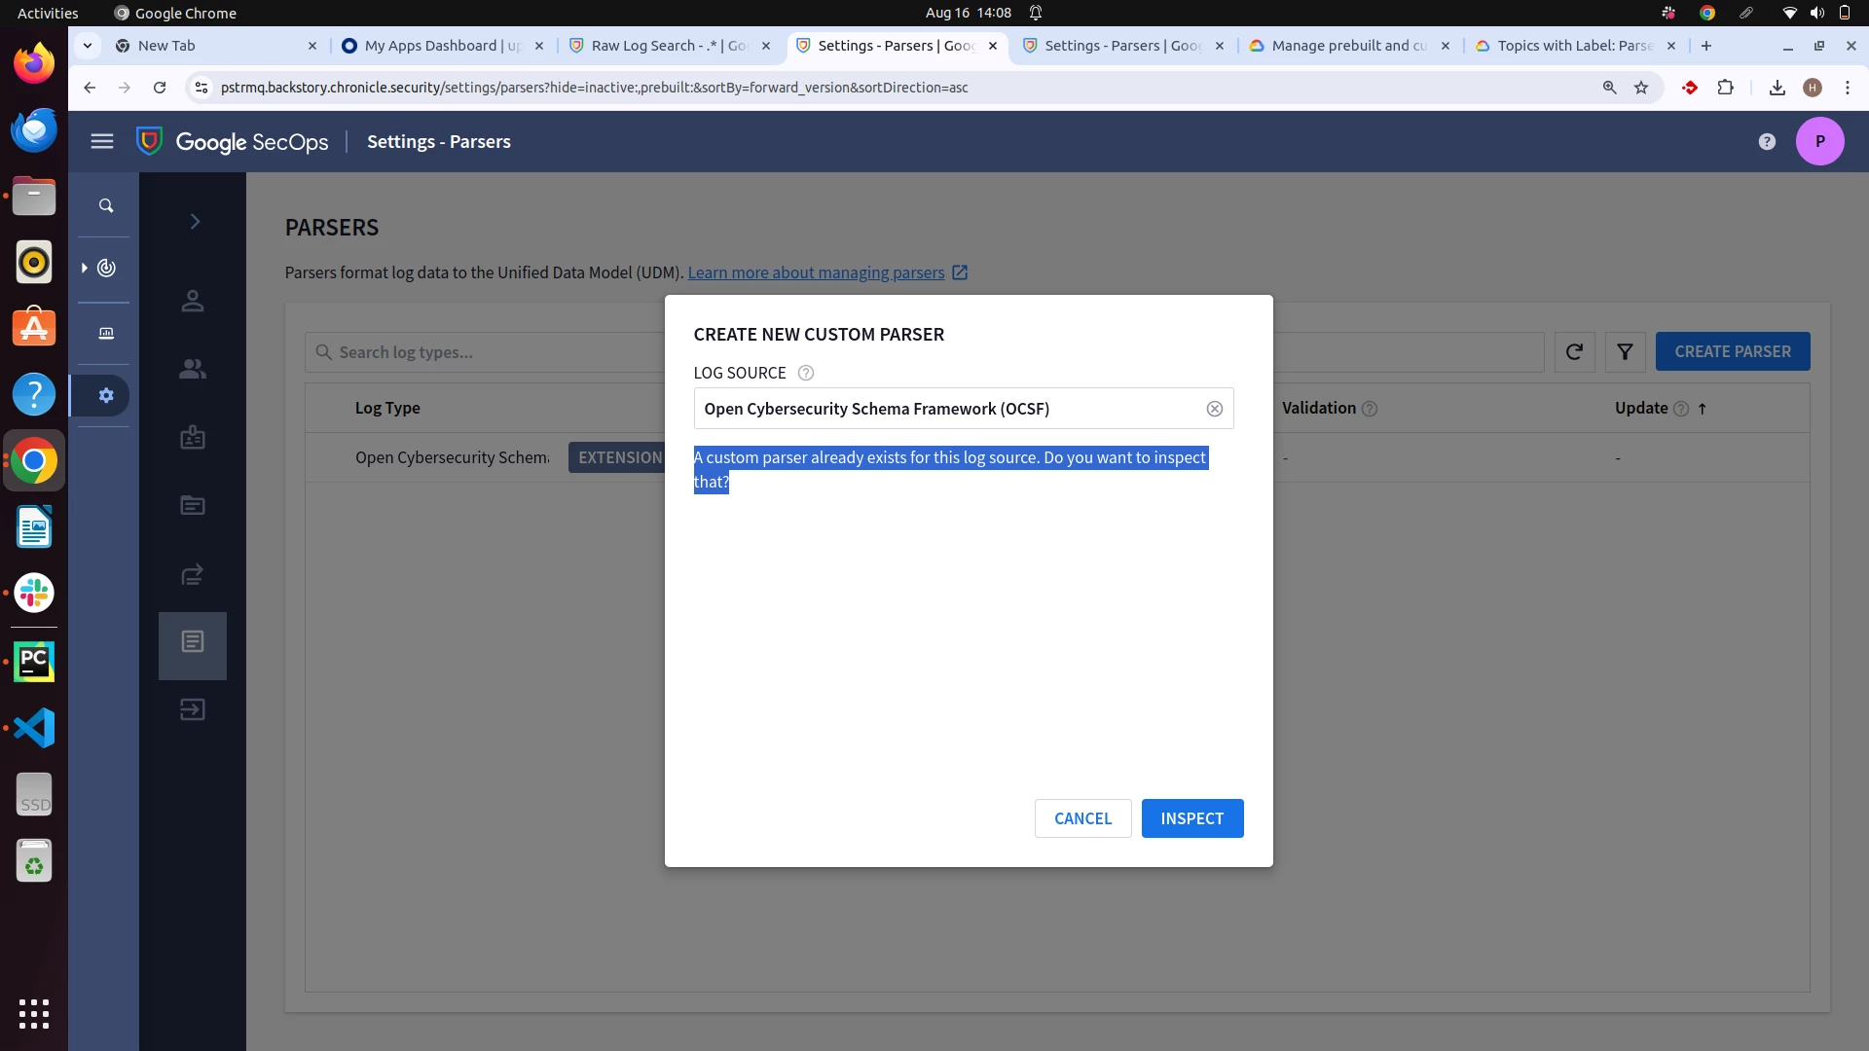The width and height of the screenshot is (1869, 1051).
Task: Click sidebar settings gear icon
Action: click(x=106, y=395)
